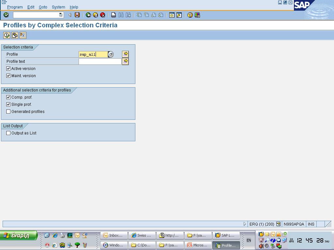Click the Print icon in toolbar
334x250 pixels.
[x=114, y=15]
